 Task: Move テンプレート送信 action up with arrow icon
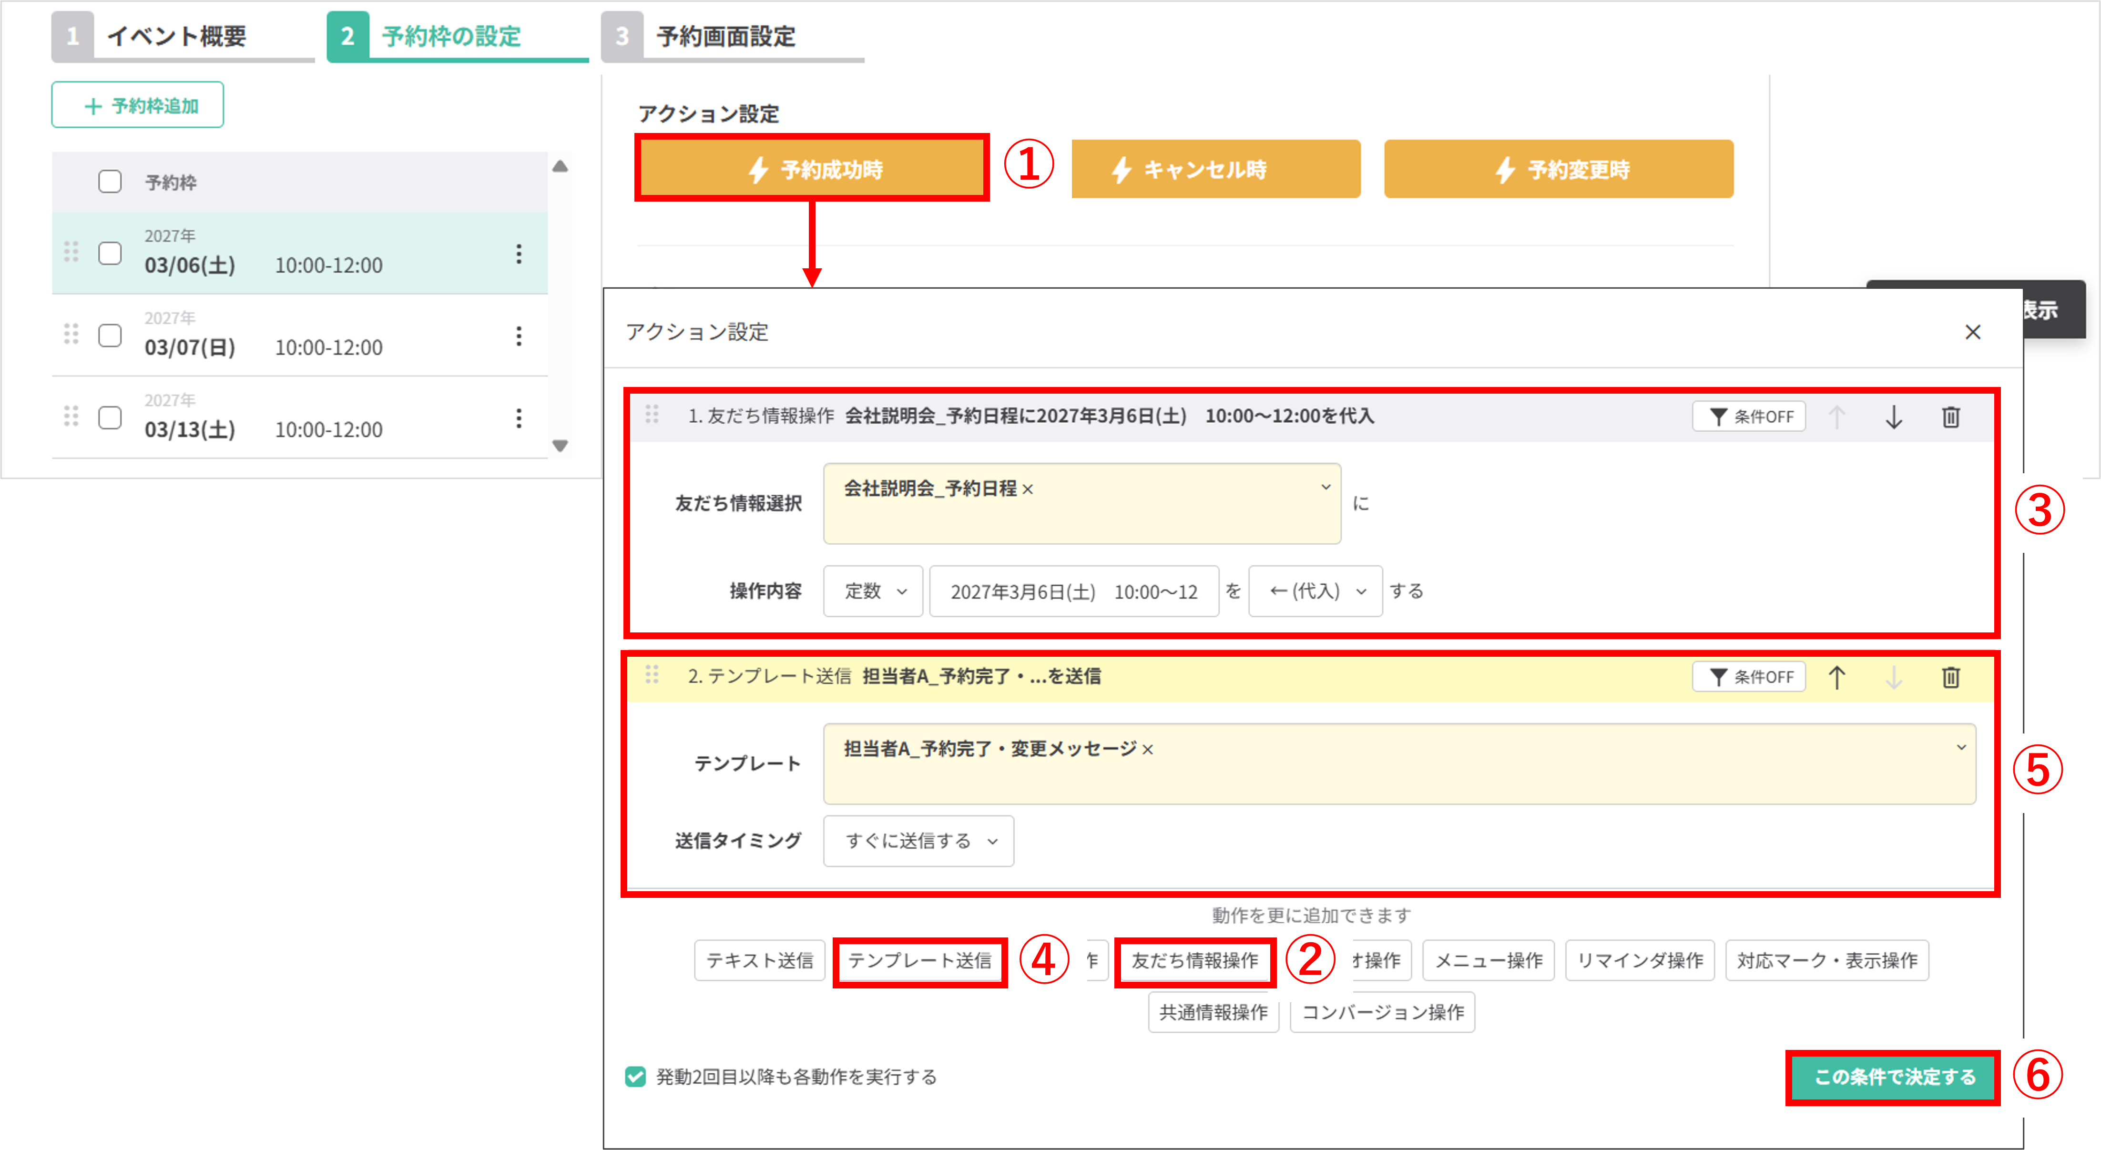click(1837, 676)
